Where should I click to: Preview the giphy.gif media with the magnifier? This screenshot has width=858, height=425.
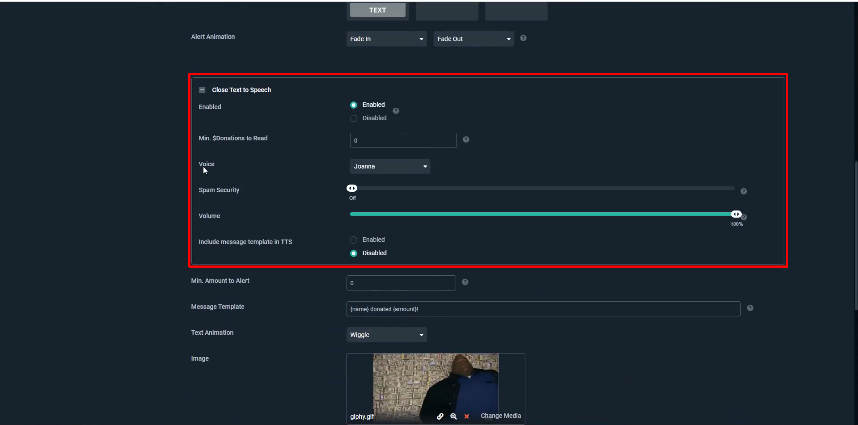453,416
